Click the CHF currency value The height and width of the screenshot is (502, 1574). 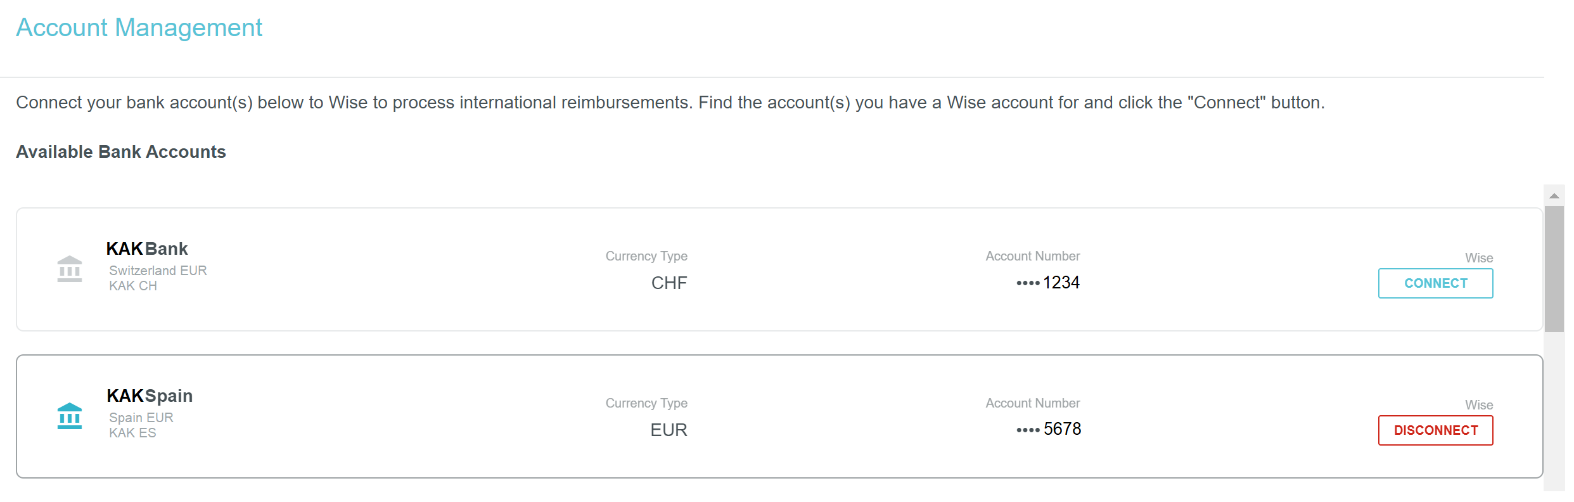coord(669,283)
